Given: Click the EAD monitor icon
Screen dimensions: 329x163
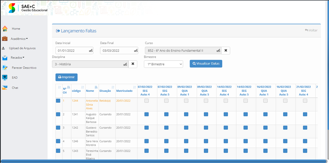Looking at the screenshot, I should pos(5,78).
